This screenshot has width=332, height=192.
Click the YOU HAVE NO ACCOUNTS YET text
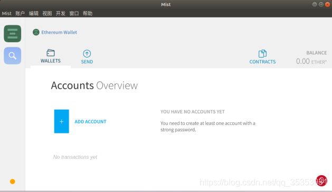[x=193, y=111]
